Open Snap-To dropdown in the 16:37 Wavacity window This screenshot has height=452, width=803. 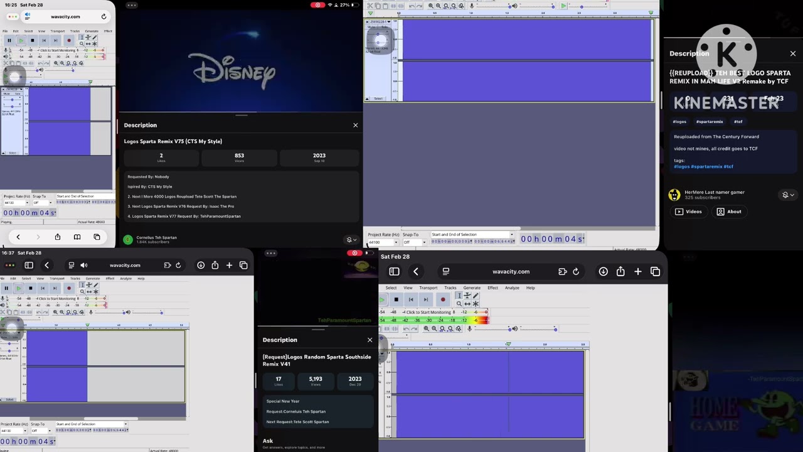[41, 431]
